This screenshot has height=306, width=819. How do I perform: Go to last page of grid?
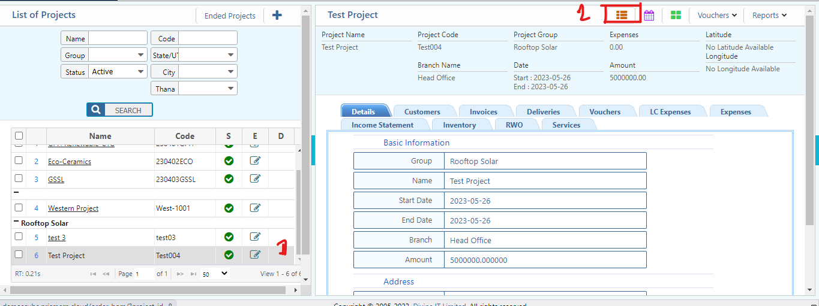click(193, 274)
